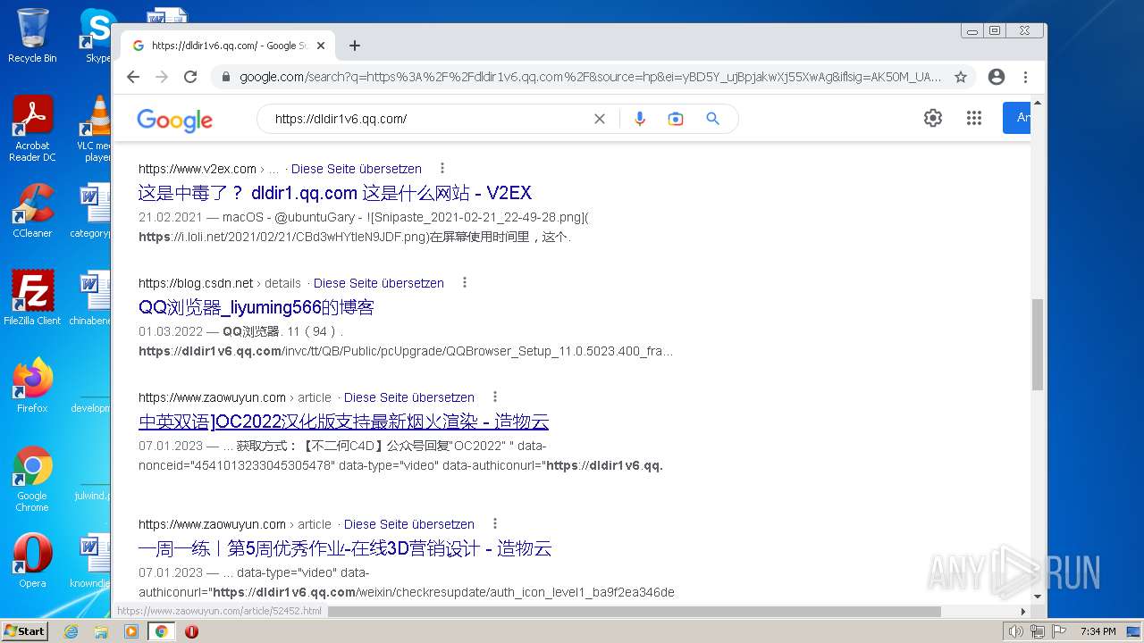The image size is (1144, 643).
Task: Open the Google apps grid
Action: [x=974, y=118]
